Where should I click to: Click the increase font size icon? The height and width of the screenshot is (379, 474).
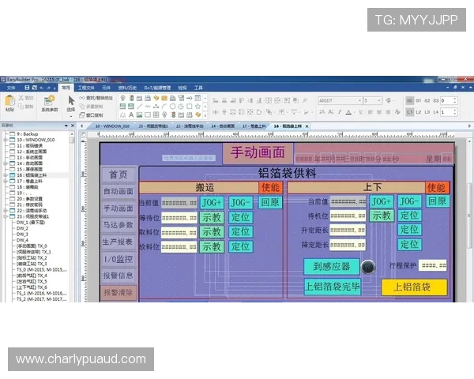pyautogui.click(x=322, y=112)
